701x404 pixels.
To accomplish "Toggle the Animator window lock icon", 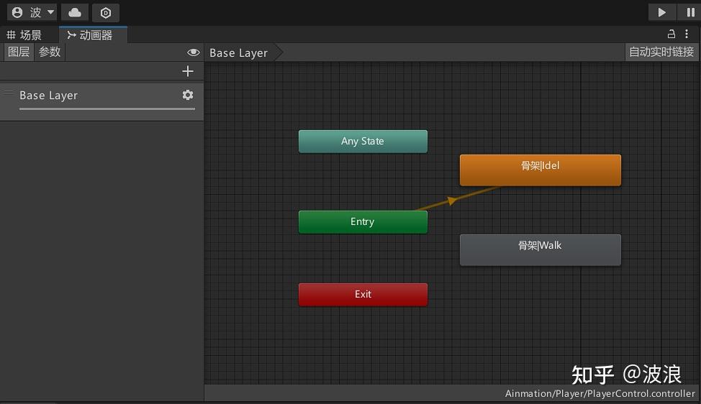I will [x=671, y=34].
